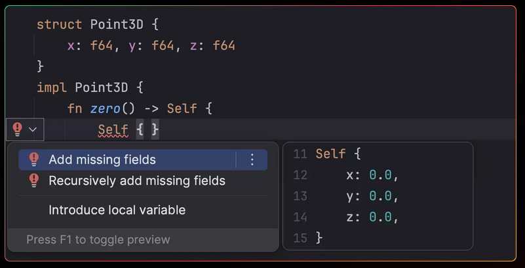The height and width of the screenshot is (268, 525).
Task: Click the red error bulb in gutter
Action: 17,129
